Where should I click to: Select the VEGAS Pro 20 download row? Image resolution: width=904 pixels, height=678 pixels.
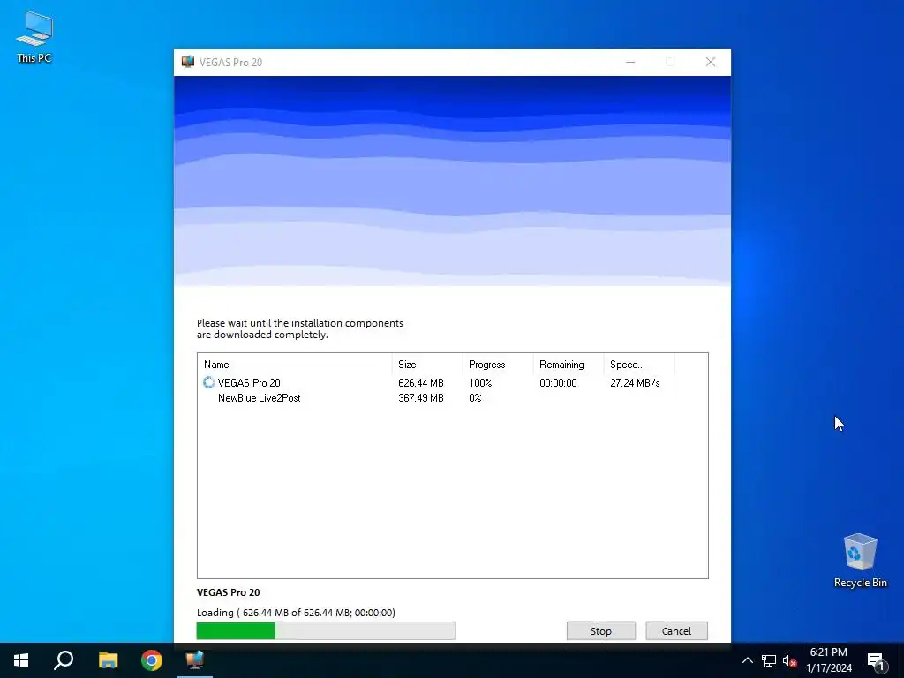[x=453, y=383]
